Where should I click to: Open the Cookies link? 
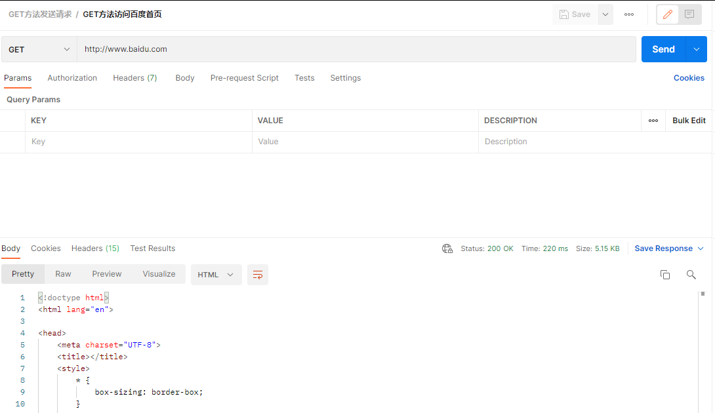[689, 78]
